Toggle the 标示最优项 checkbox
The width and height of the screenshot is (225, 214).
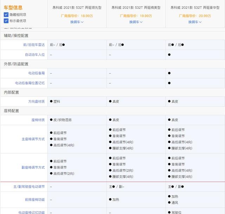[x=6, y=21]
